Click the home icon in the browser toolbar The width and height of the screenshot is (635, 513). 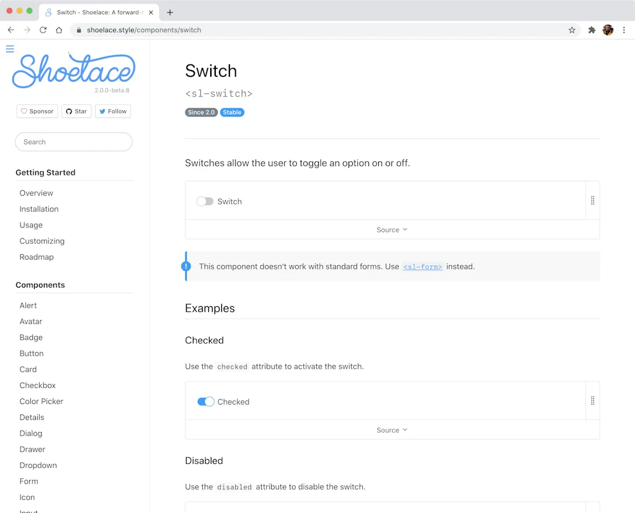[x=59, y=29]
